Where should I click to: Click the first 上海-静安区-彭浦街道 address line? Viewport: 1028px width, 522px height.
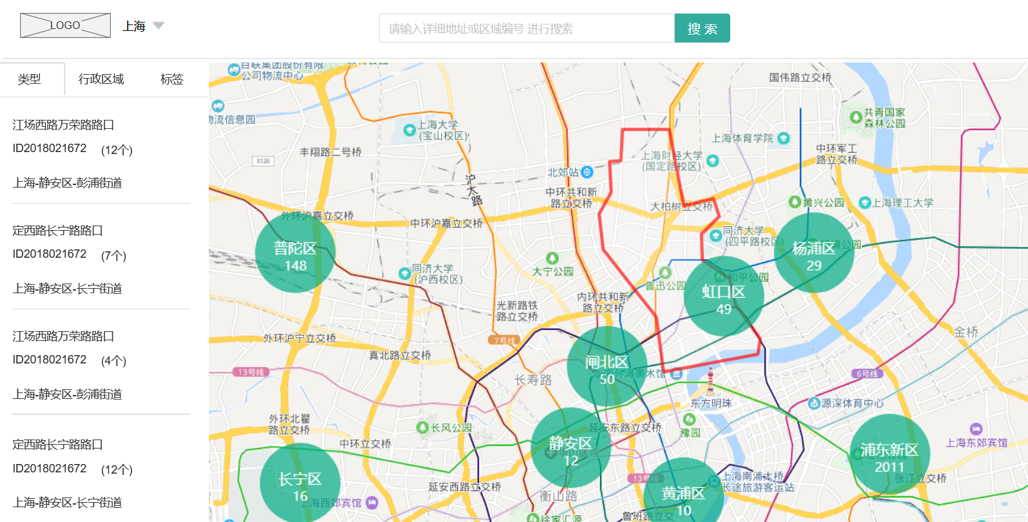pos(68,183)
